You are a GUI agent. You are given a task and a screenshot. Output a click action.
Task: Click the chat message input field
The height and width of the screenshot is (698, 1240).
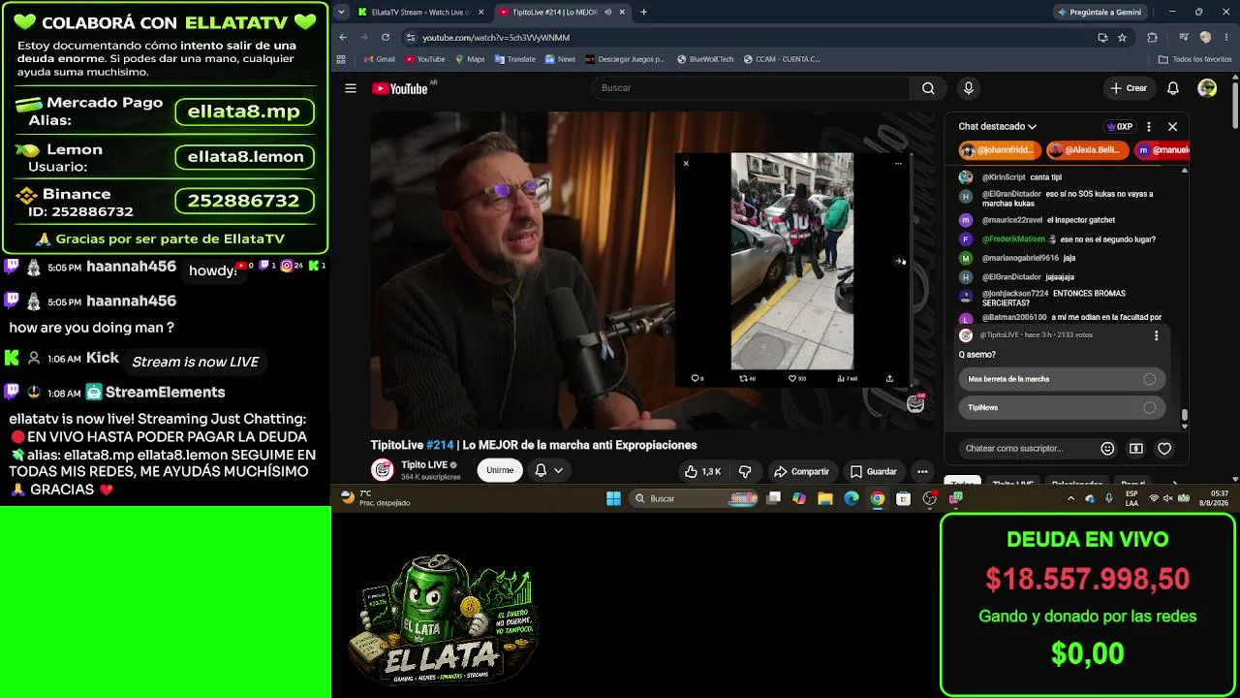(1027, 449)
